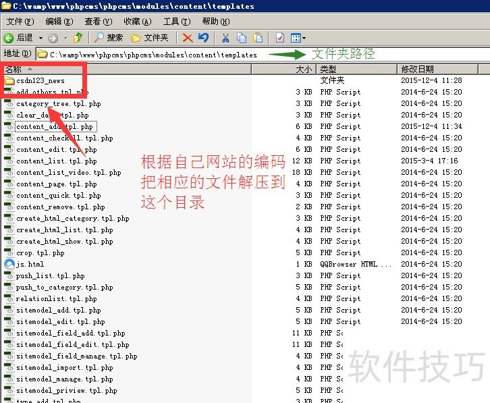Select file sitemodel_add.tpl.php
490x403 pixels.
point(59,311)
